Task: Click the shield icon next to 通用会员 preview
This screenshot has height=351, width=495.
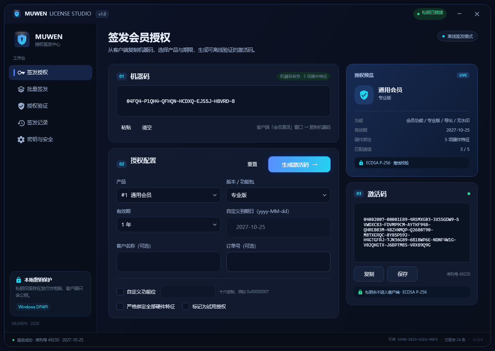Action: (364, 95)
